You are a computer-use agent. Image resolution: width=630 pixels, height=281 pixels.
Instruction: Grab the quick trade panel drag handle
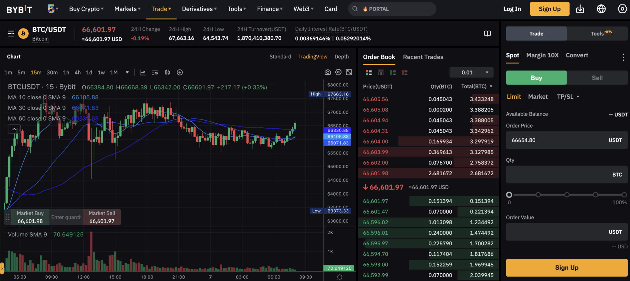point(7,217)
